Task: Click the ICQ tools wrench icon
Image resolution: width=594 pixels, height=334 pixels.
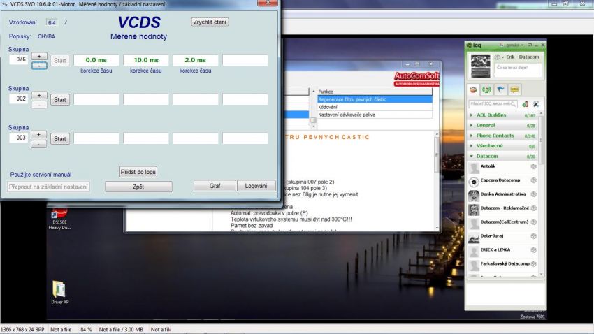Action: pos(536,103)
